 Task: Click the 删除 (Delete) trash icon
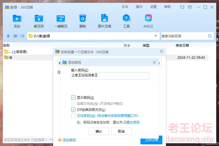pos(82,19)
